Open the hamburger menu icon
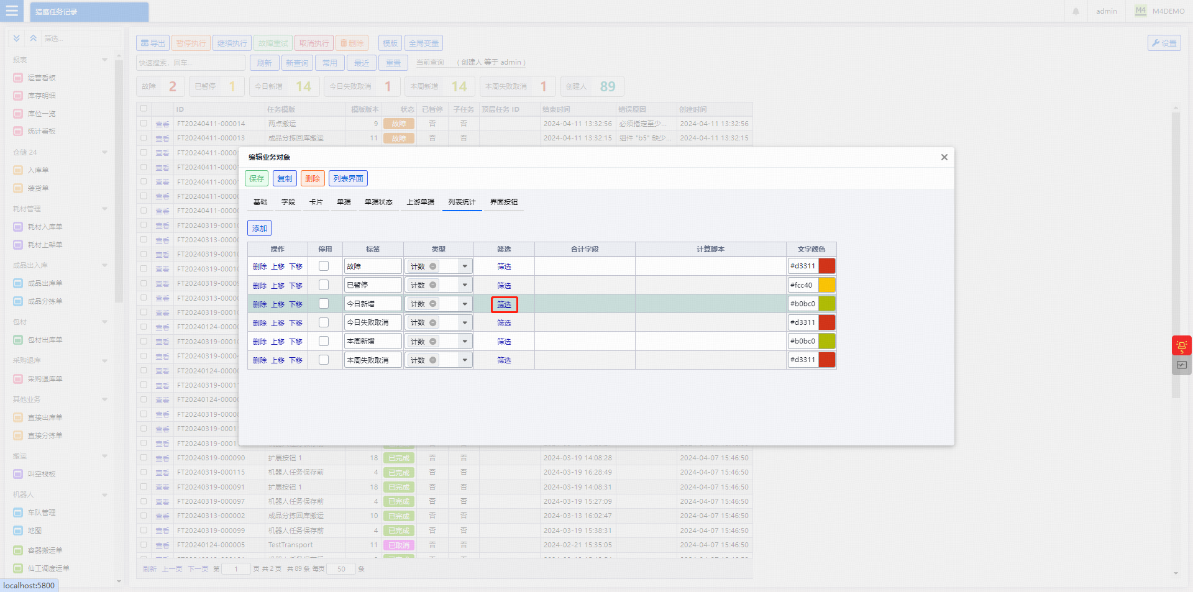The image size is (1193, 592). click(11, 11)
